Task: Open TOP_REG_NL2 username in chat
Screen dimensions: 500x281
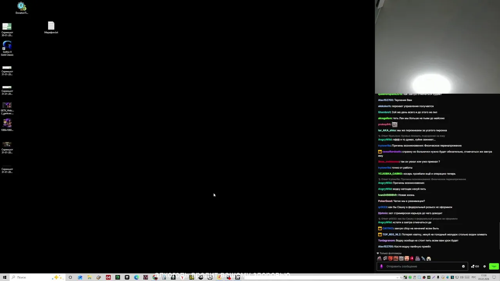Action: 391,235
